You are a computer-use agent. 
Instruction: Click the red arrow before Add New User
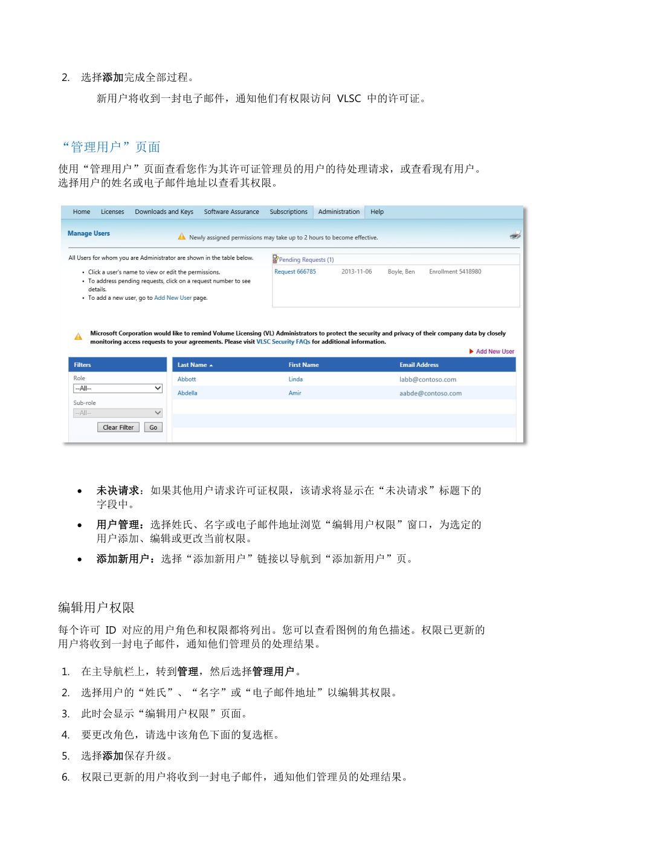point(471,351)
